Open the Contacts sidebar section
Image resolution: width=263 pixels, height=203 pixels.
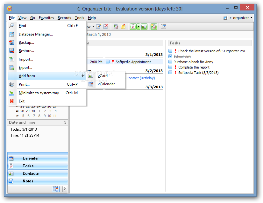point(38,173)
